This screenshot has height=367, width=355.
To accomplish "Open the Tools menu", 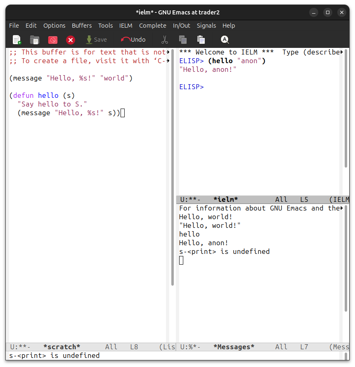I will [x=105, y=26].
